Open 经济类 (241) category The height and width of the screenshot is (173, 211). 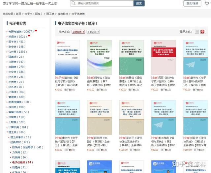[x=17, y=77]
